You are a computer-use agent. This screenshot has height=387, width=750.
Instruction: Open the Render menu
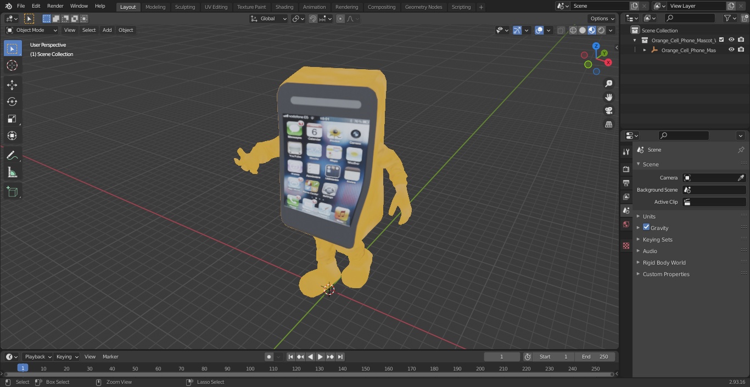(x=55, y=6)
